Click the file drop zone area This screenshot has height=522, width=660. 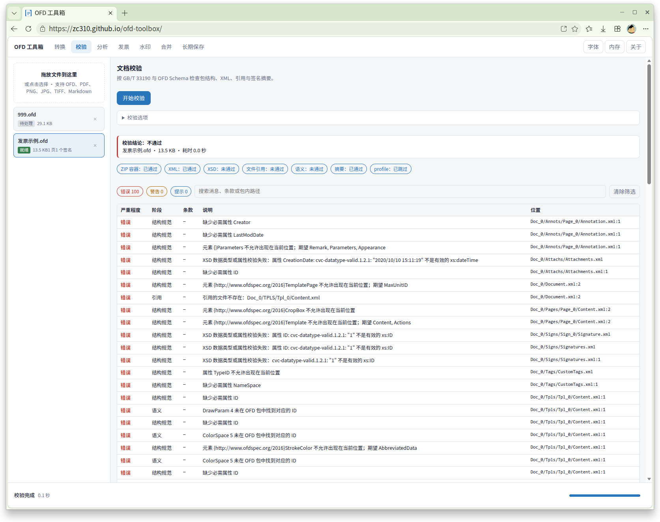click(59, 83)
